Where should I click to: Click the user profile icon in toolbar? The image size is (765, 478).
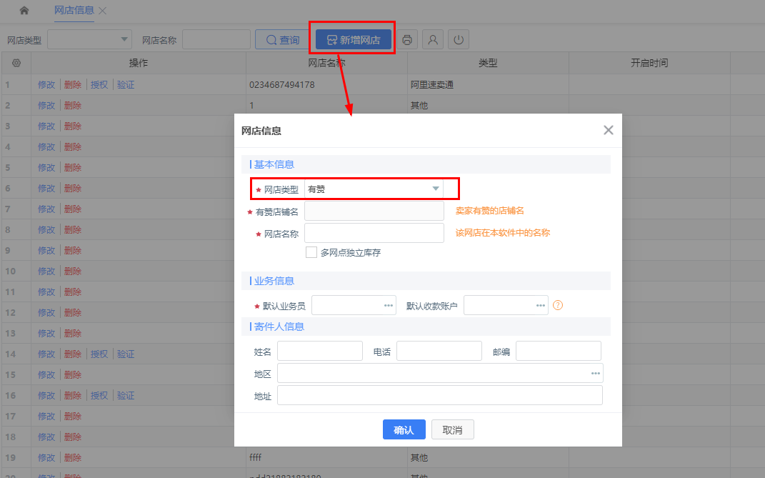(433, 39)
